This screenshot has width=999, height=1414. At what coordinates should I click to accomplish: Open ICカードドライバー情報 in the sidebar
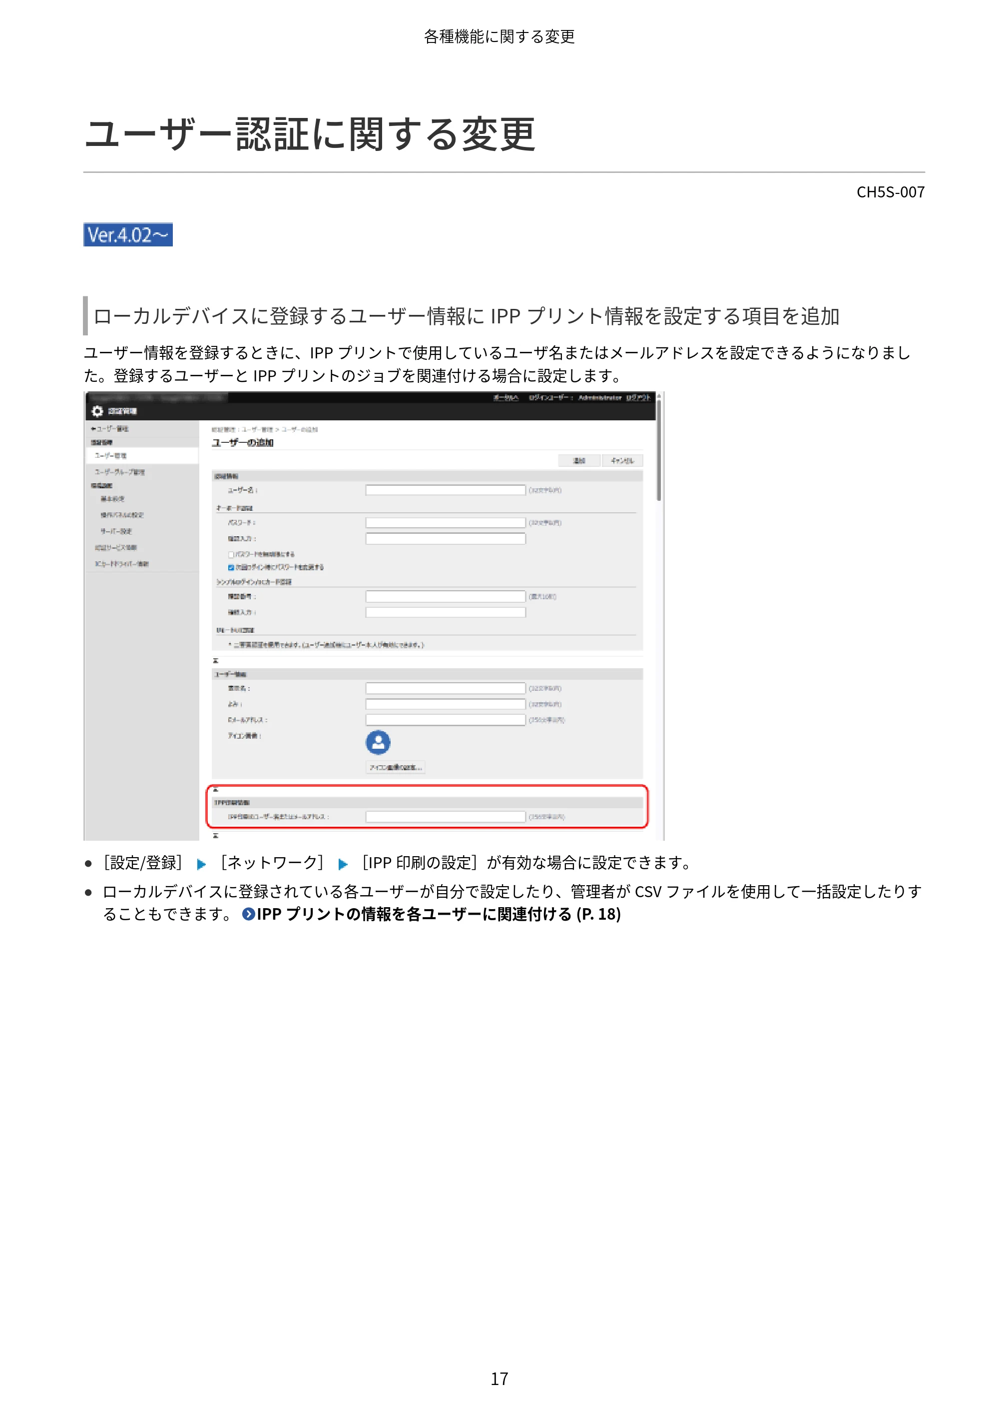(x=121, y=563)
